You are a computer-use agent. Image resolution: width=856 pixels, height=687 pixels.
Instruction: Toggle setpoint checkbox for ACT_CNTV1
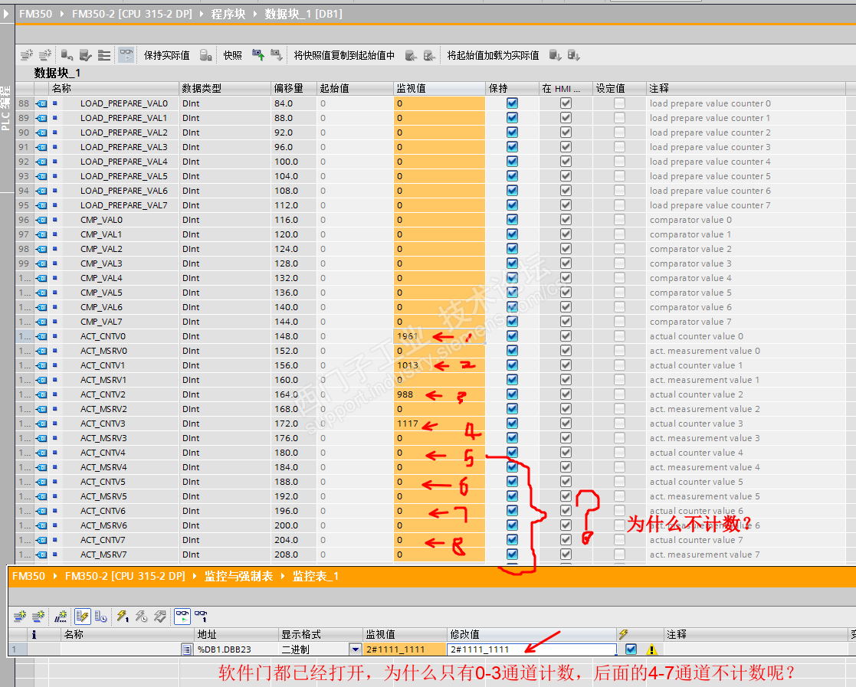[x=619, y=365]
